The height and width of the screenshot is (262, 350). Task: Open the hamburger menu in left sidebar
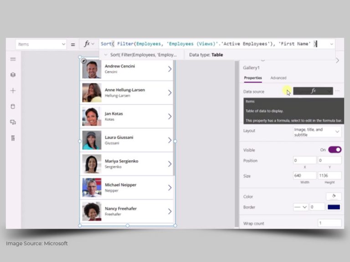[x=13, y=59]
